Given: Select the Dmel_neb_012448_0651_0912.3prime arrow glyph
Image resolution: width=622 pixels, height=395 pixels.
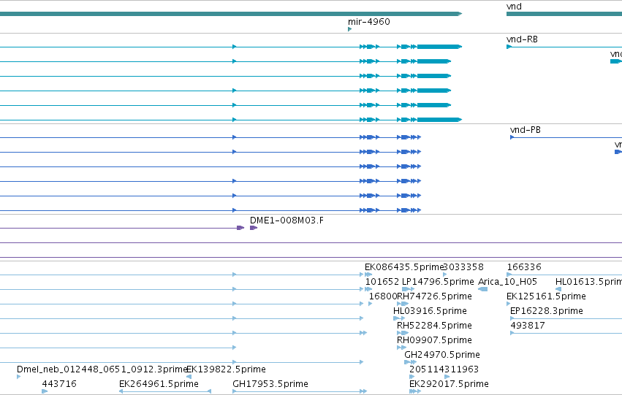Looking at the screenshot, I should click(x=19, y=377).
